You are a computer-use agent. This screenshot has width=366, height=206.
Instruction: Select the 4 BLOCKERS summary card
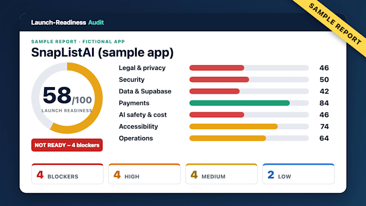(x=67, y=174)
